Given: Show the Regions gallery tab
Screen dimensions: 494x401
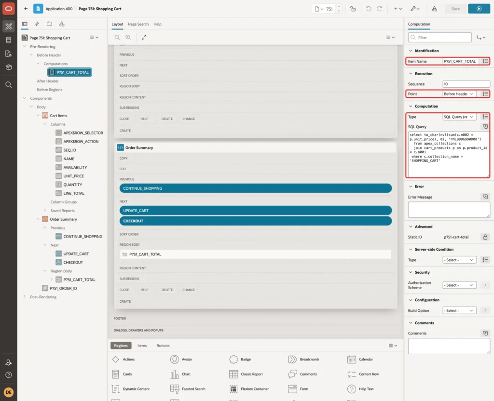Looking at the screenshot, I should click(121, 346).
